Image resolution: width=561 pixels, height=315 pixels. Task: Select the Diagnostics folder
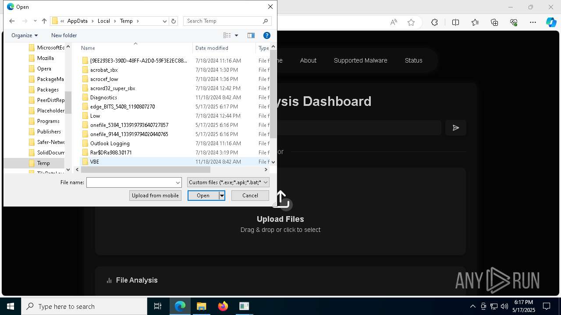pos(103,98)
